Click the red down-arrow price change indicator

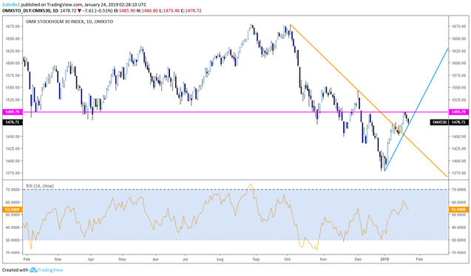[x=79, y=11]
